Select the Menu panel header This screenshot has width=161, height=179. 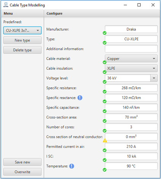22,13
